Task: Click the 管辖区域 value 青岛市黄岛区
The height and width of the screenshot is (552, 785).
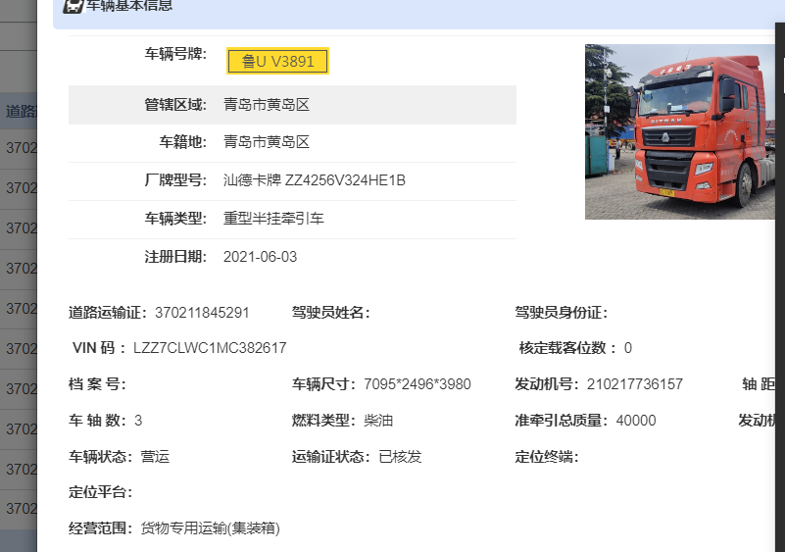Action: point(267,105)
